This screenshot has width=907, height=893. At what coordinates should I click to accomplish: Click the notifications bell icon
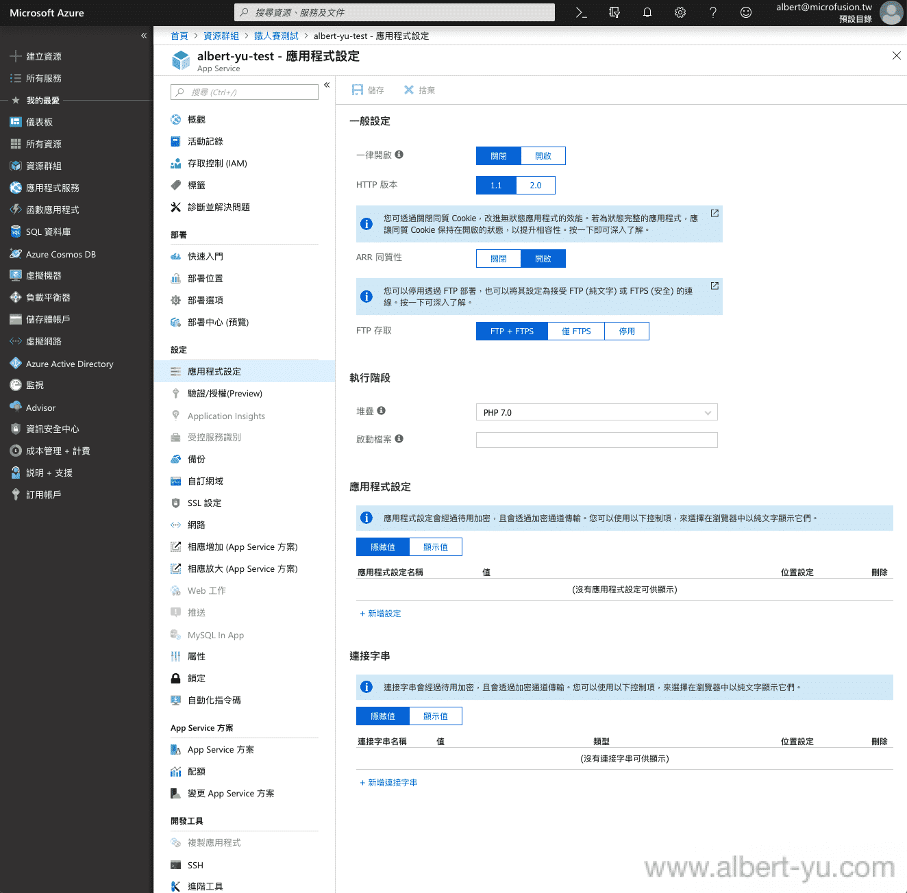(x=647, y=12)
